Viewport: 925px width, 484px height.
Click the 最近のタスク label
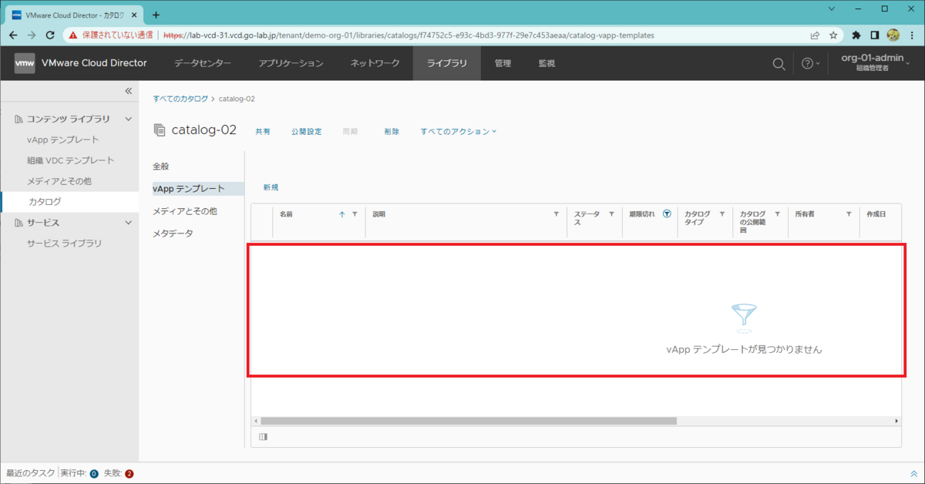pos(31,474)
